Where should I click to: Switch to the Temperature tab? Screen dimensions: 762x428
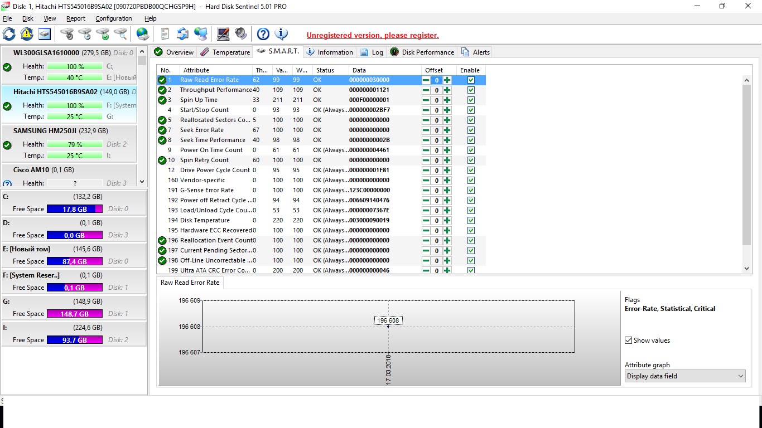[225, 52]
